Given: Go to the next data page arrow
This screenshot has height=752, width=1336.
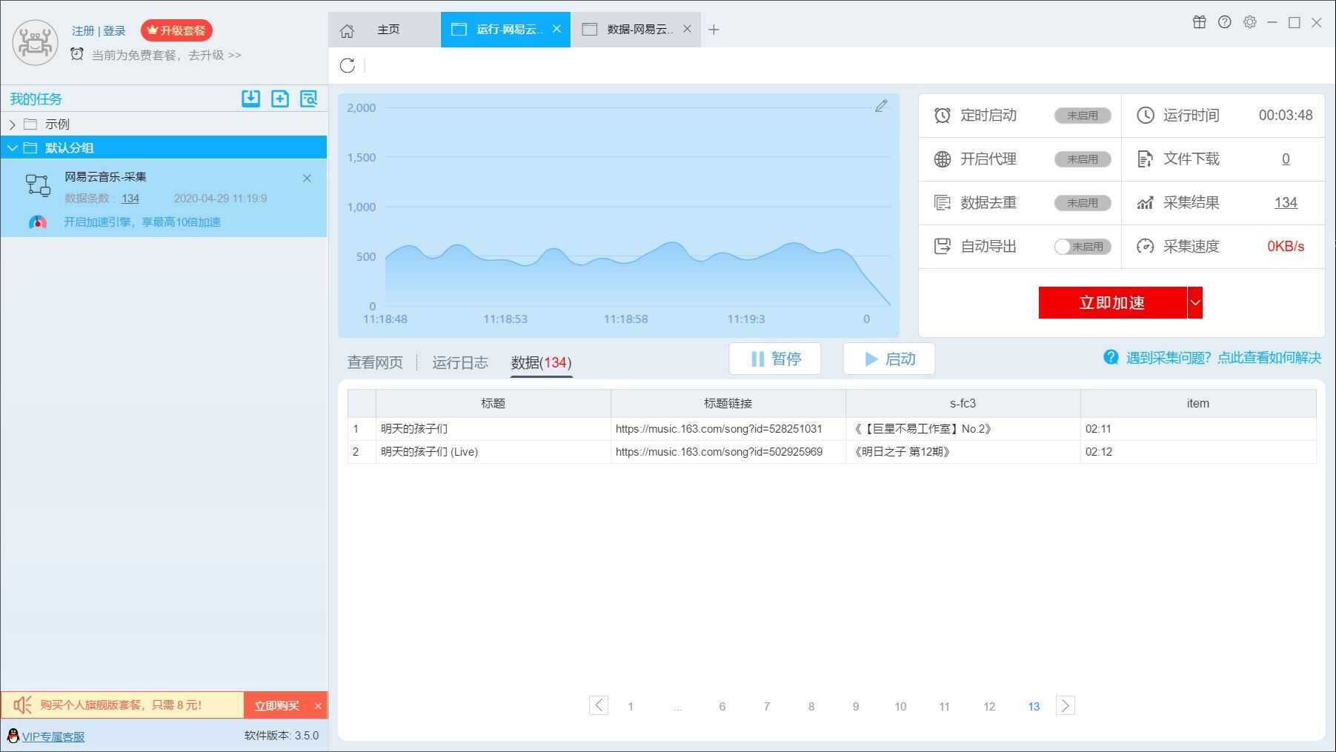Looking at the screenshot, I should pos(1066,705).
